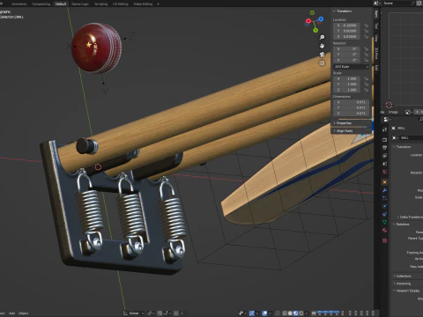Open the green Object Data triangle tab
The image size is (423, 317).
point(384,222)
